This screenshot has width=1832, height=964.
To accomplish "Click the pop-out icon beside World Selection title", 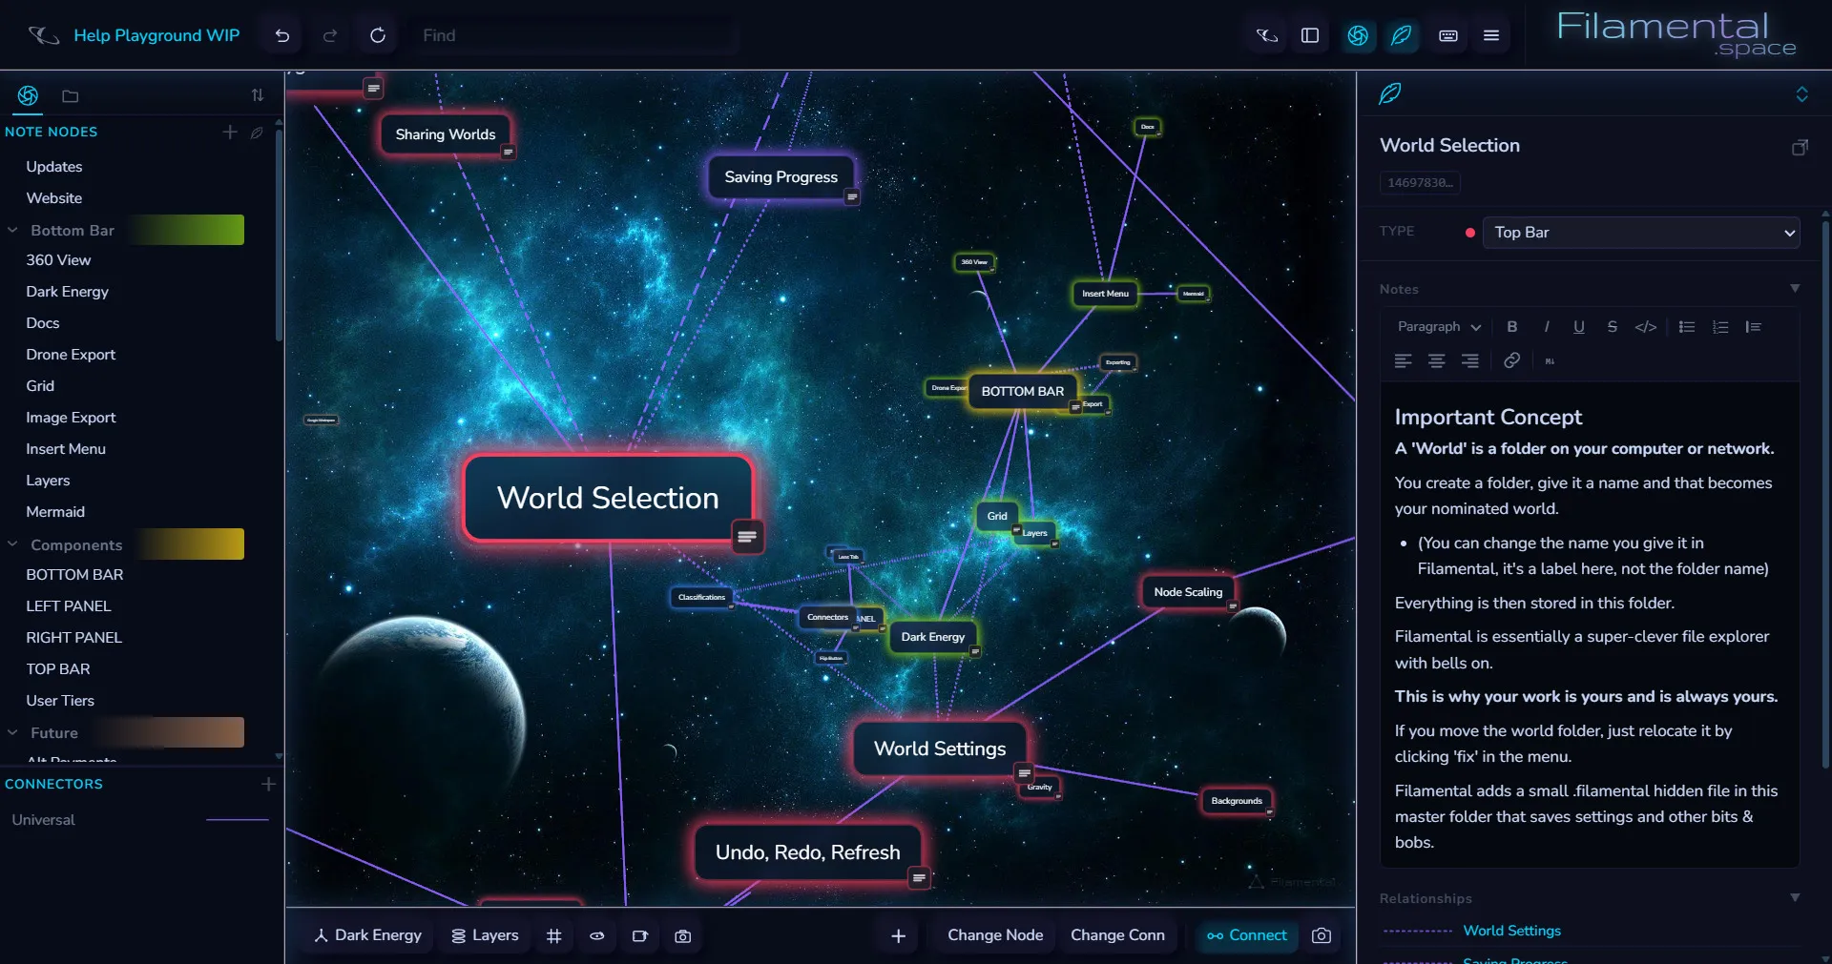I will coord(1800,147).
